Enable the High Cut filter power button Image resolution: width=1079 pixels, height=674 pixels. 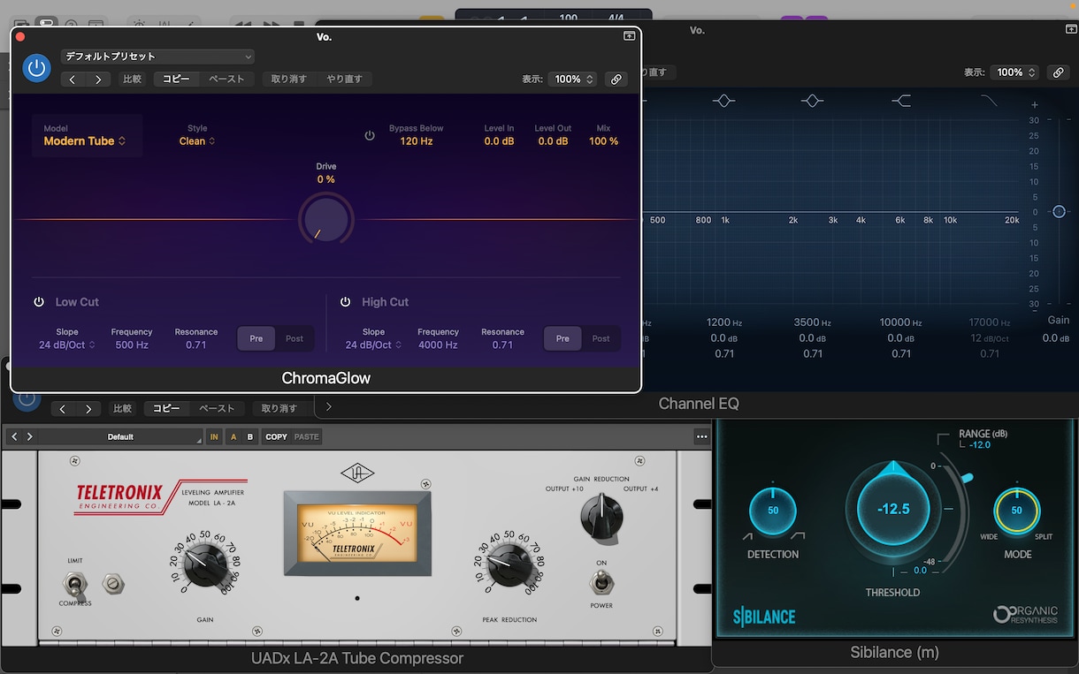click(346, 302)
